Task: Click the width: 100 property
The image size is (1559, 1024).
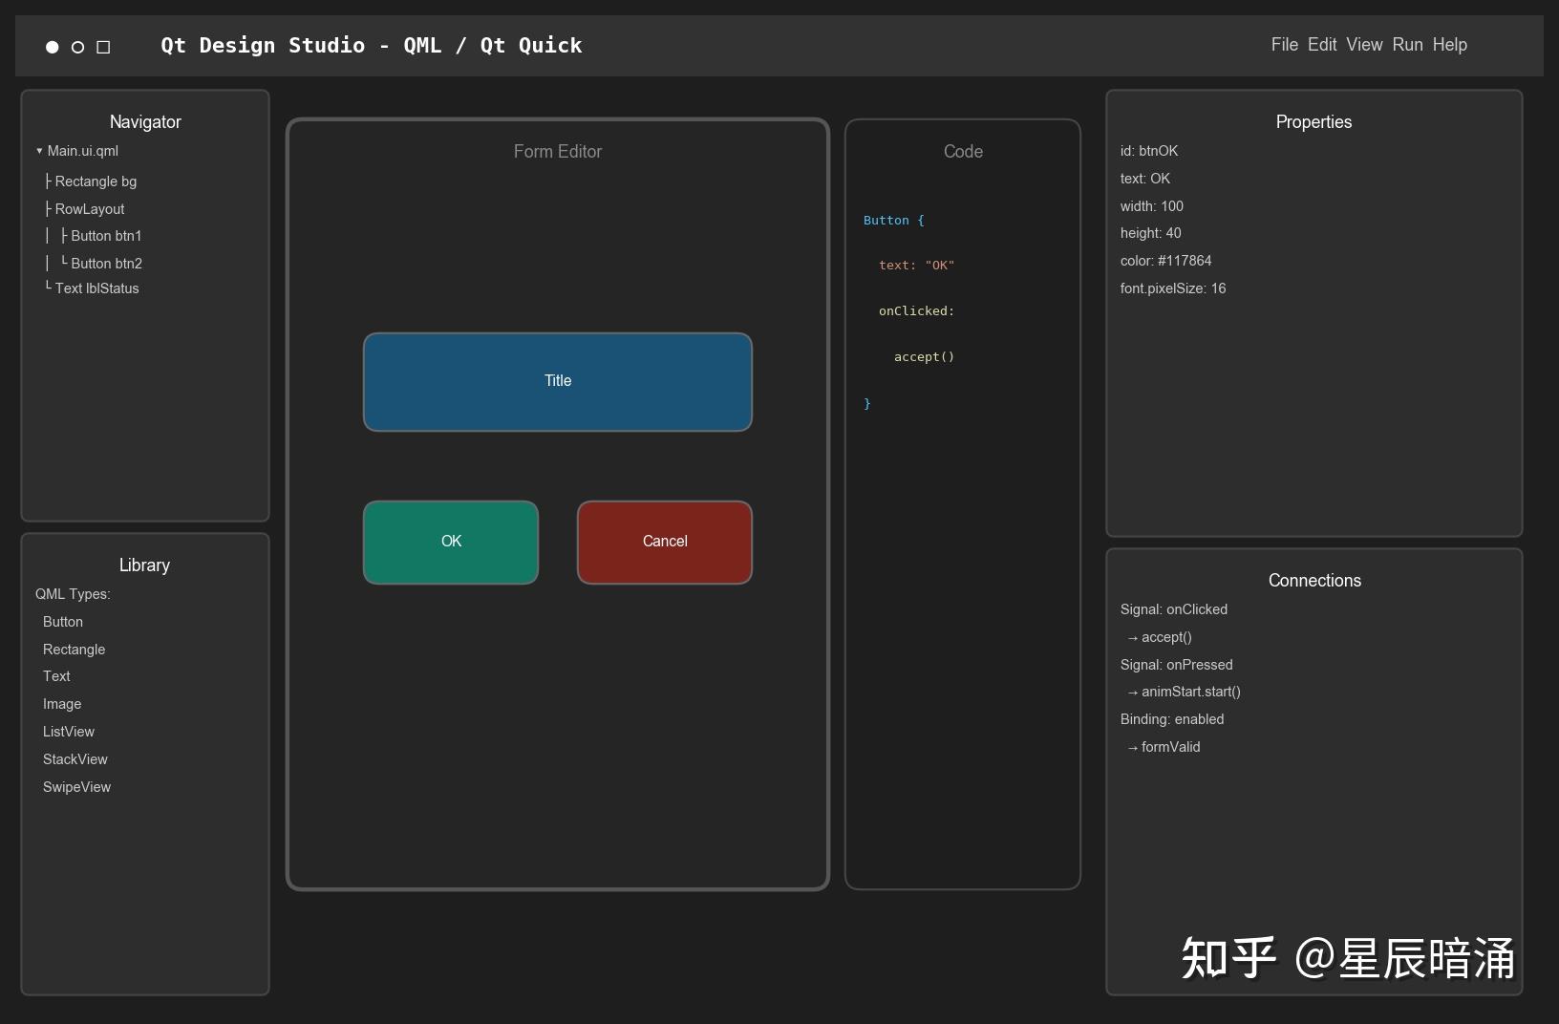Action: point(1152,206)
